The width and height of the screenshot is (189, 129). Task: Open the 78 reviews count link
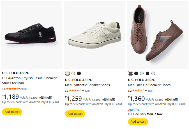click(x=87, y=91)
